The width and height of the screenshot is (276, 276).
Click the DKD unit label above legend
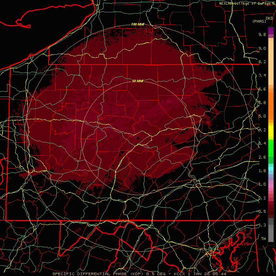click(x=269, y=18)
